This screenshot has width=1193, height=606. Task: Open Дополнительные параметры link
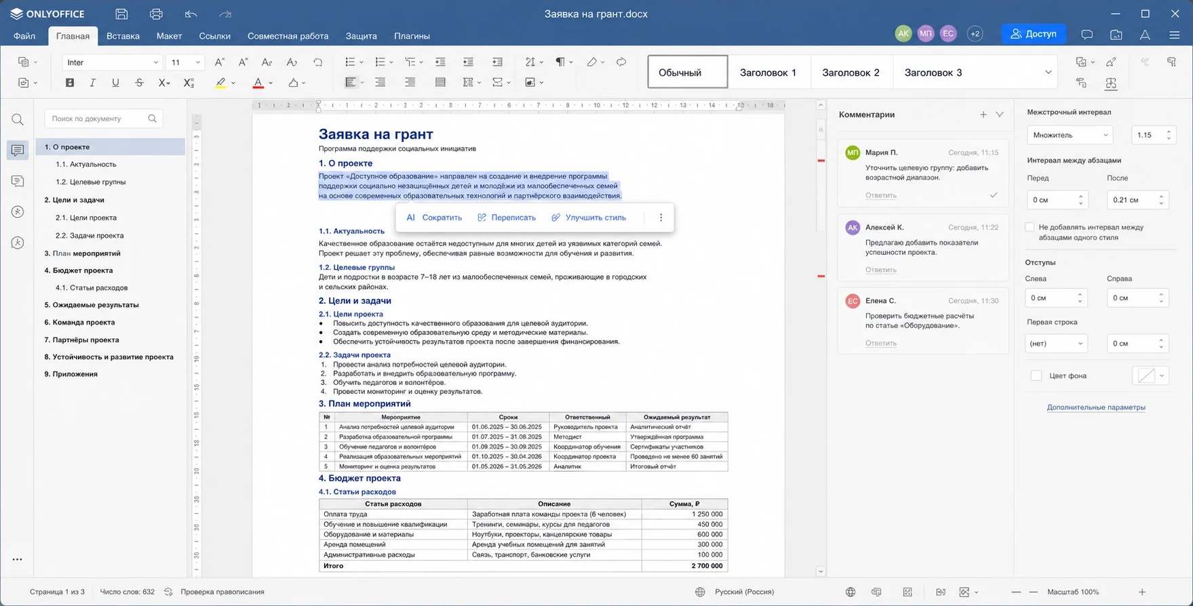pyautogui.click(x=1096, y=407)
